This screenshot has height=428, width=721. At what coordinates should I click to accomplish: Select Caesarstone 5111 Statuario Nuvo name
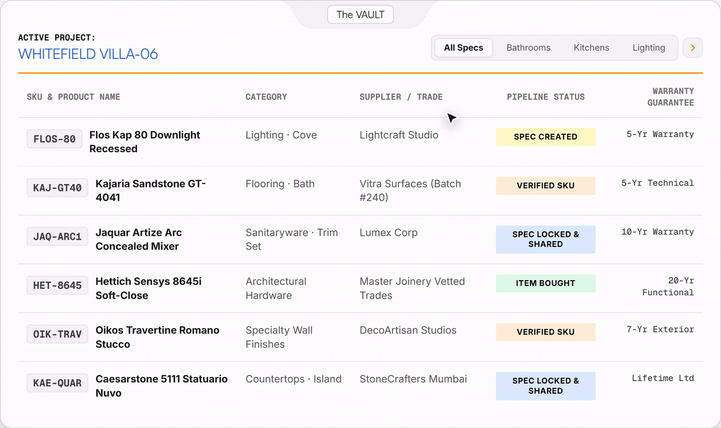[162, 386]
